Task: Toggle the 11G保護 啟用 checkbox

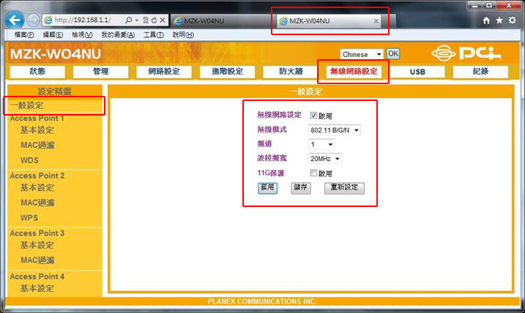Action: click(x=313, y=173)
